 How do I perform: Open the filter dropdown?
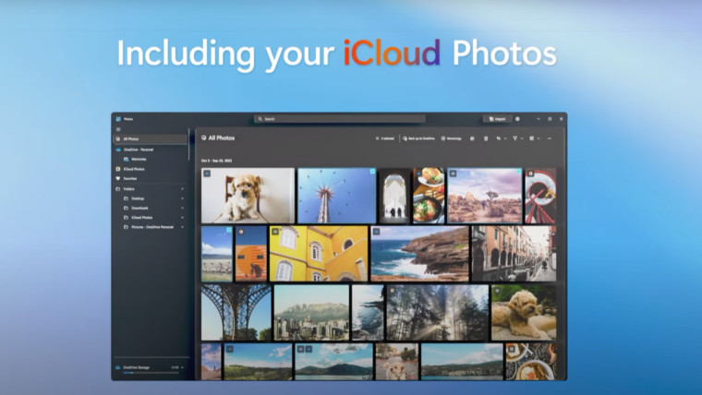point(516,138)
